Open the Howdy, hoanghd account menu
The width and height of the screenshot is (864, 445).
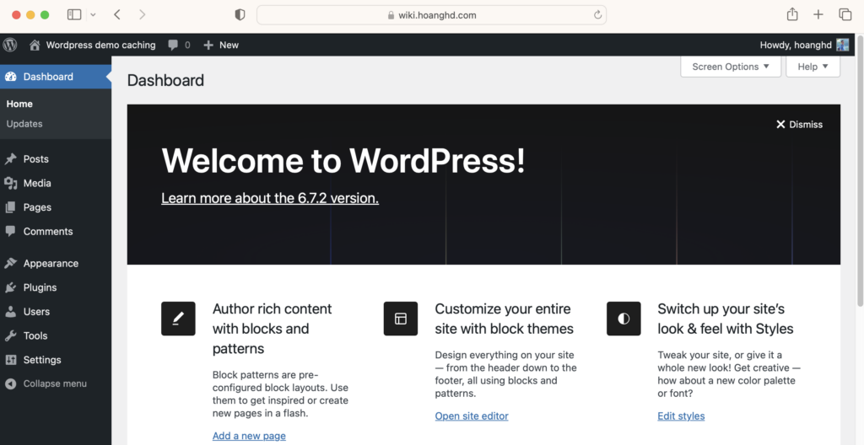(804, 46)
